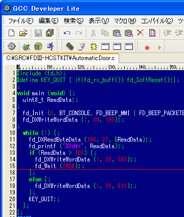
Task: Click the green bug debug icon
Action: click(26, 47)
